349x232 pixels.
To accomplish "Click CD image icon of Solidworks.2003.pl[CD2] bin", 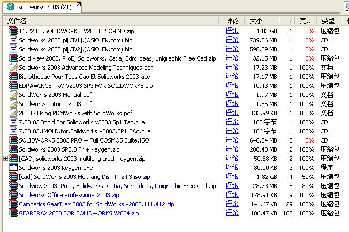I will tap(13, 49).
